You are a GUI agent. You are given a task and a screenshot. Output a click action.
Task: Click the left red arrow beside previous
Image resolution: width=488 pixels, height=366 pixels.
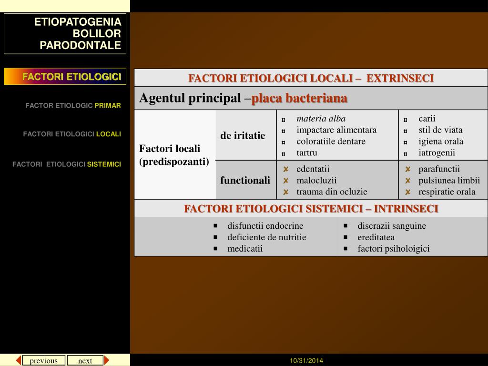pyautogui.click(x=19, y=360)
